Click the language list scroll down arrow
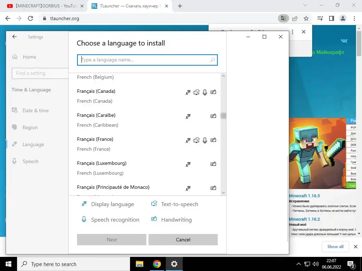Screen dimensions: 362x271 coord(223,193)
